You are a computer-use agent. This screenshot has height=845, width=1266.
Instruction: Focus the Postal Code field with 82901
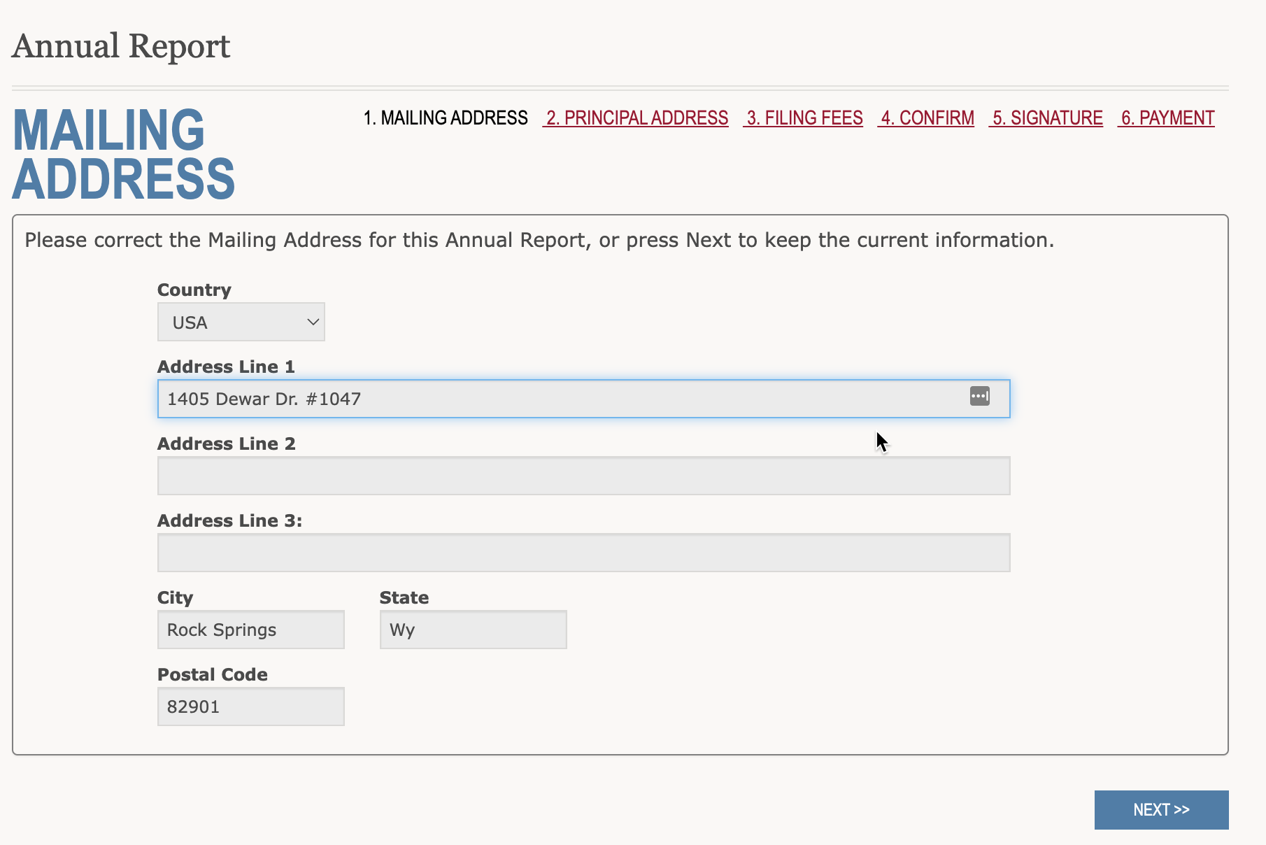tap(250, 707)
